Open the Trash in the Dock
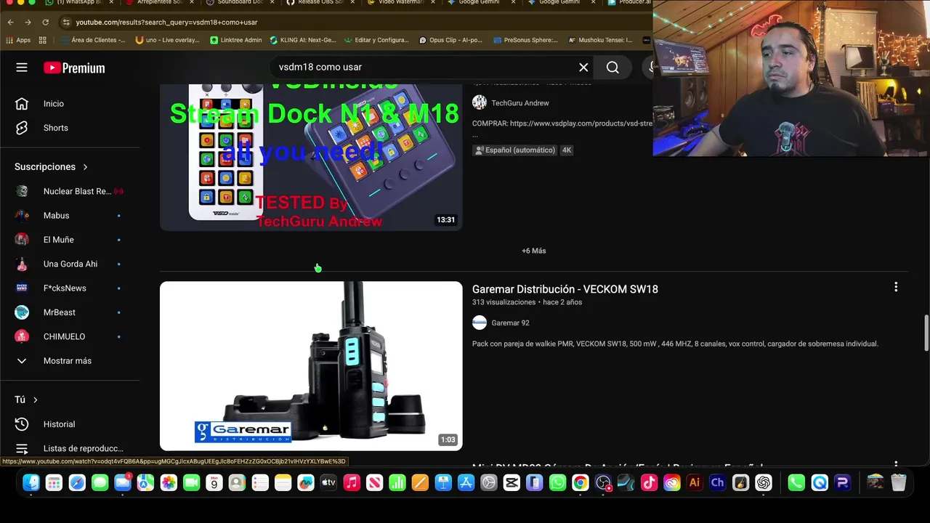930x523 pixels. (899, 482)
